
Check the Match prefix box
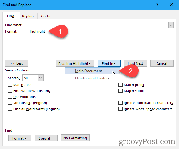coord(120,85)
